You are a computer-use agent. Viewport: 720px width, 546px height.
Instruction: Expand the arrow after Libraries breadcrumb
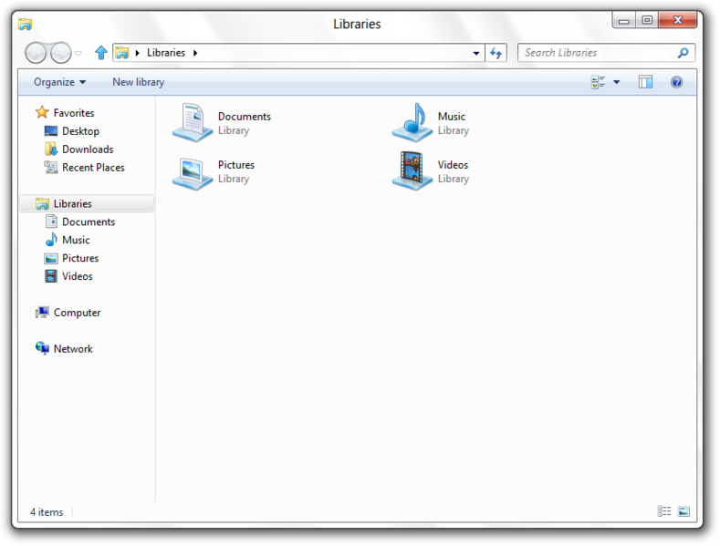tap(195, 53)
